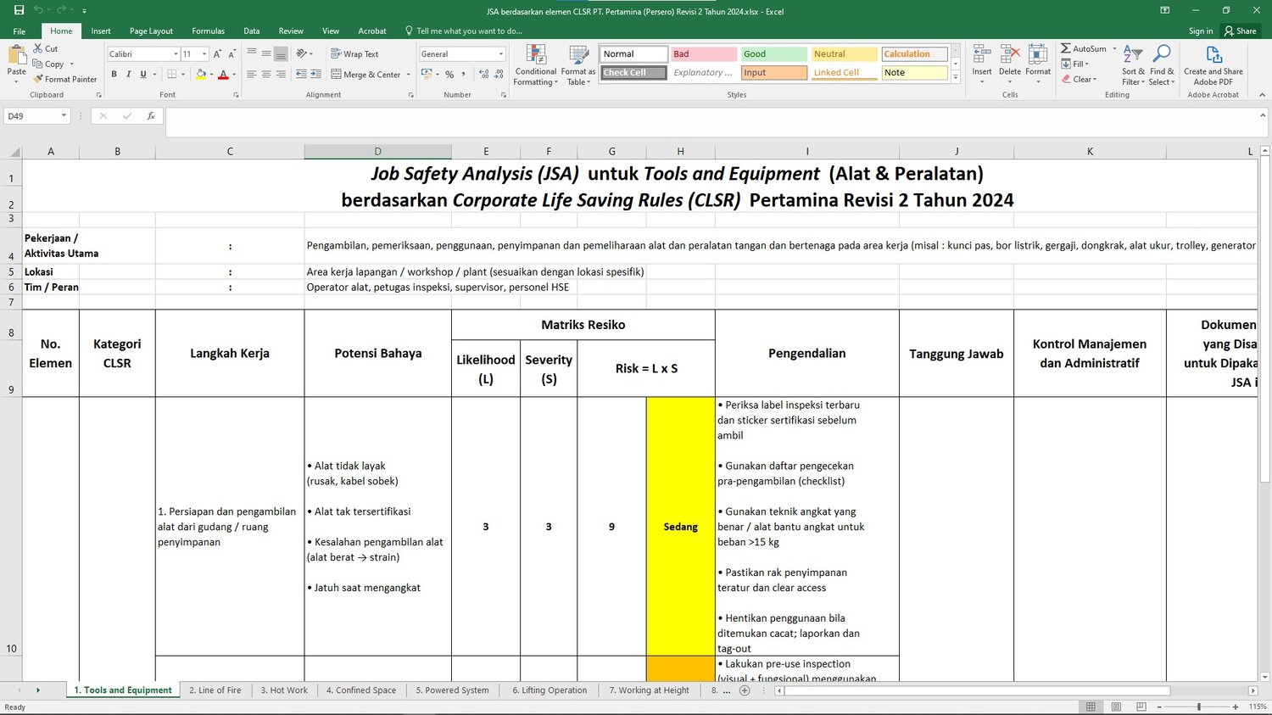Switch to Page Layout view in status bar
1272x715 pixels.
coord(1116,707)
